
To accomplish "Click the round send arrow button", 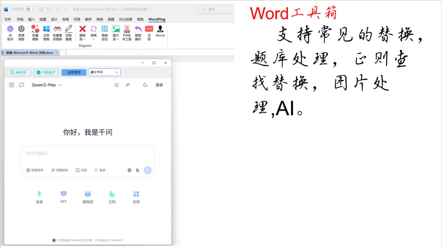I will coord(147,170).
